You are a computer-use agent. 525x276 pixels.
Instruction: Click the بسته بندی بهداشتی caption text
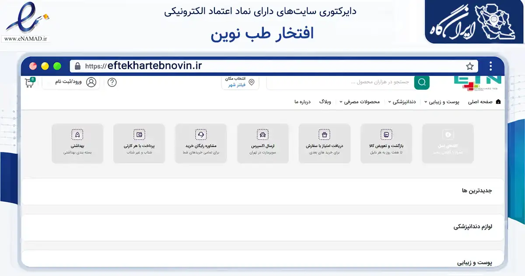[77, 153]
